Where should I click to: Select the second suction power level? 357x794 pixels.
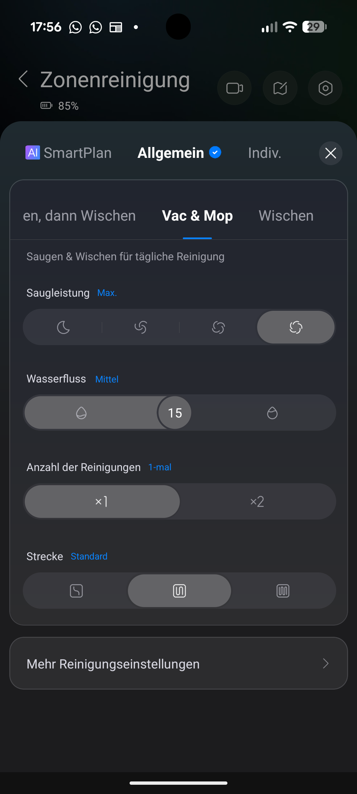141,328
